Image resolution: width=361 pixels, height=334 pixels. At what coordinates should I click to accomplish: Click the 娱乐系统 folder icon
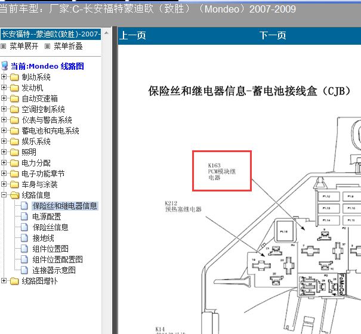pos(14,141)
